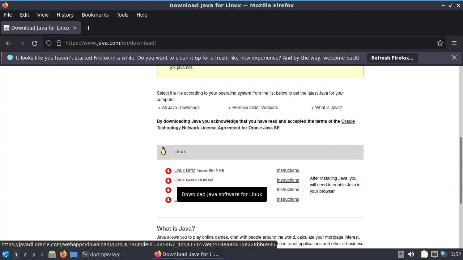This screenshot has height=260, width=463.
Task: Open the update notifier tray icon
Action: [x=443, y=254]
